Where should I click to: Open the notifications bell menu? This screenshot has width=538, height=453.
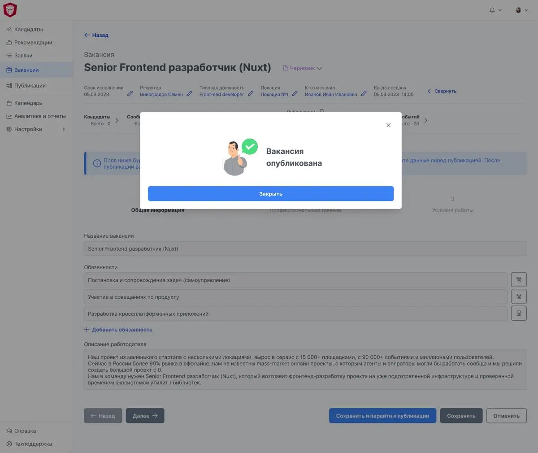click(x=495, y=10)
